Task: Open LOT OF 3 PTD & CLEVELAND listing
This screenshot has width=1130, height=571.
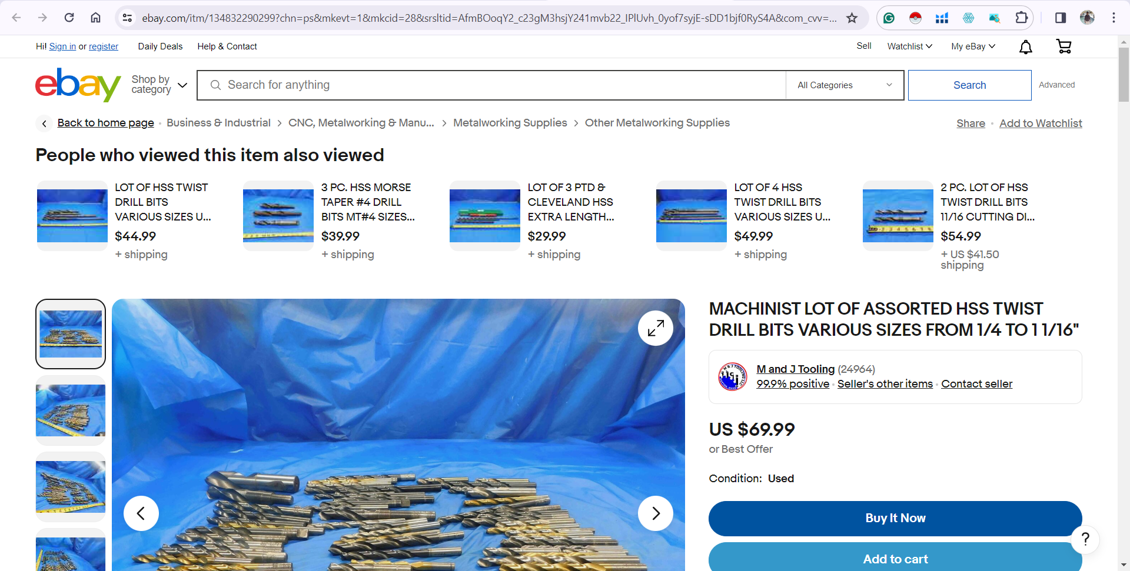Action: pyautogui.click(x=571, y=202)
